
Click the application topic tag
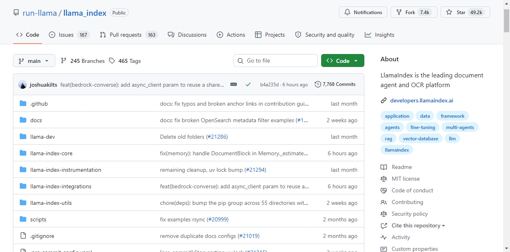397,116
